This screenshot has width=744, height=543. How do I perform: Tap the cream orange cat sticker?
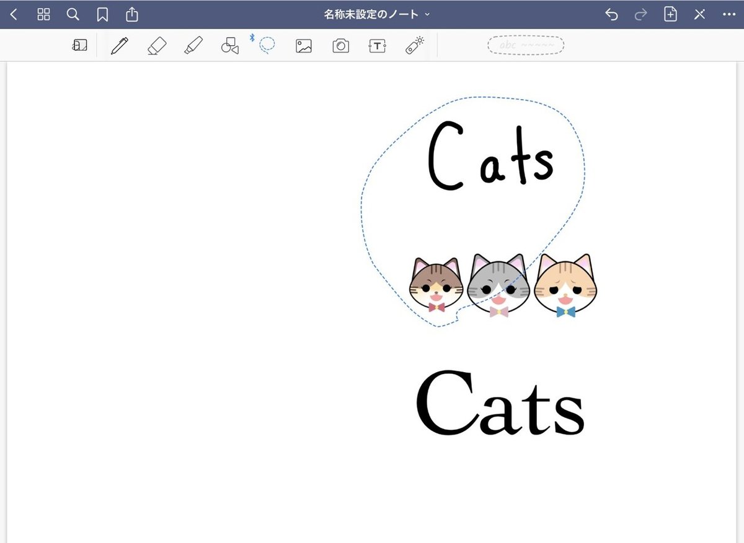click(x=565, y=286)
